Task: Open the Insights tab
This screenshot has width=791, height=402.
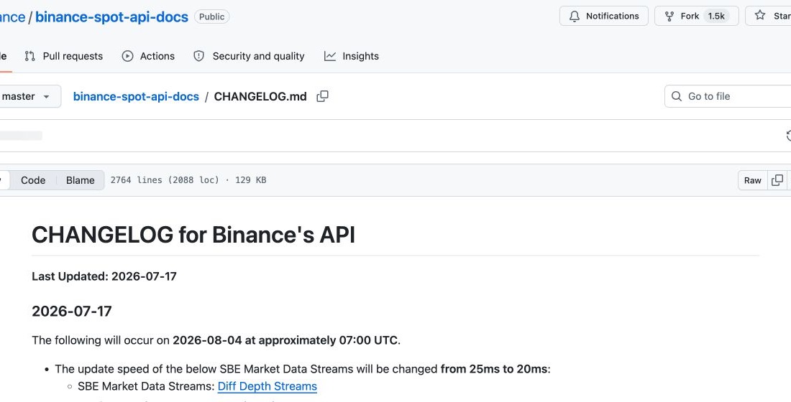Action: pyautogui.click(x=352, y=56)
